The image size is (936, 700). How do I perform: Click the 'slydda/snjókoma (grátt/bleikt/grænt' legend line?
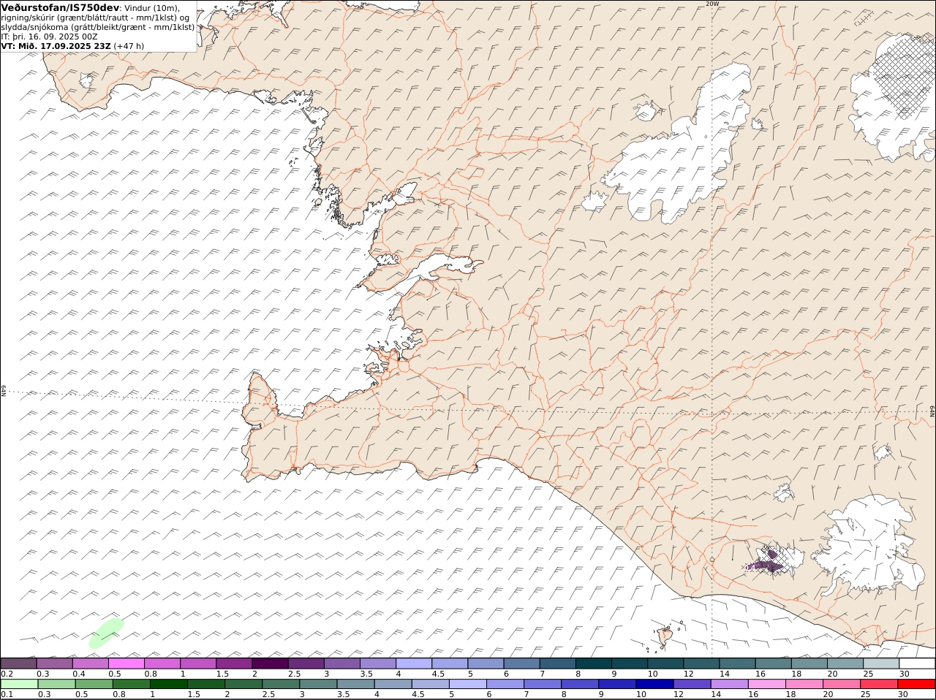click(98, 27)
